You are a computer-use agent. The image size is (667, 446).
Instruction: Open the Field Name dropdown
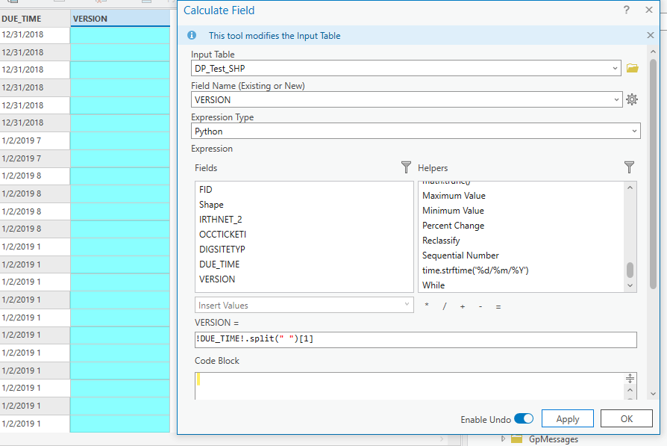616,99
